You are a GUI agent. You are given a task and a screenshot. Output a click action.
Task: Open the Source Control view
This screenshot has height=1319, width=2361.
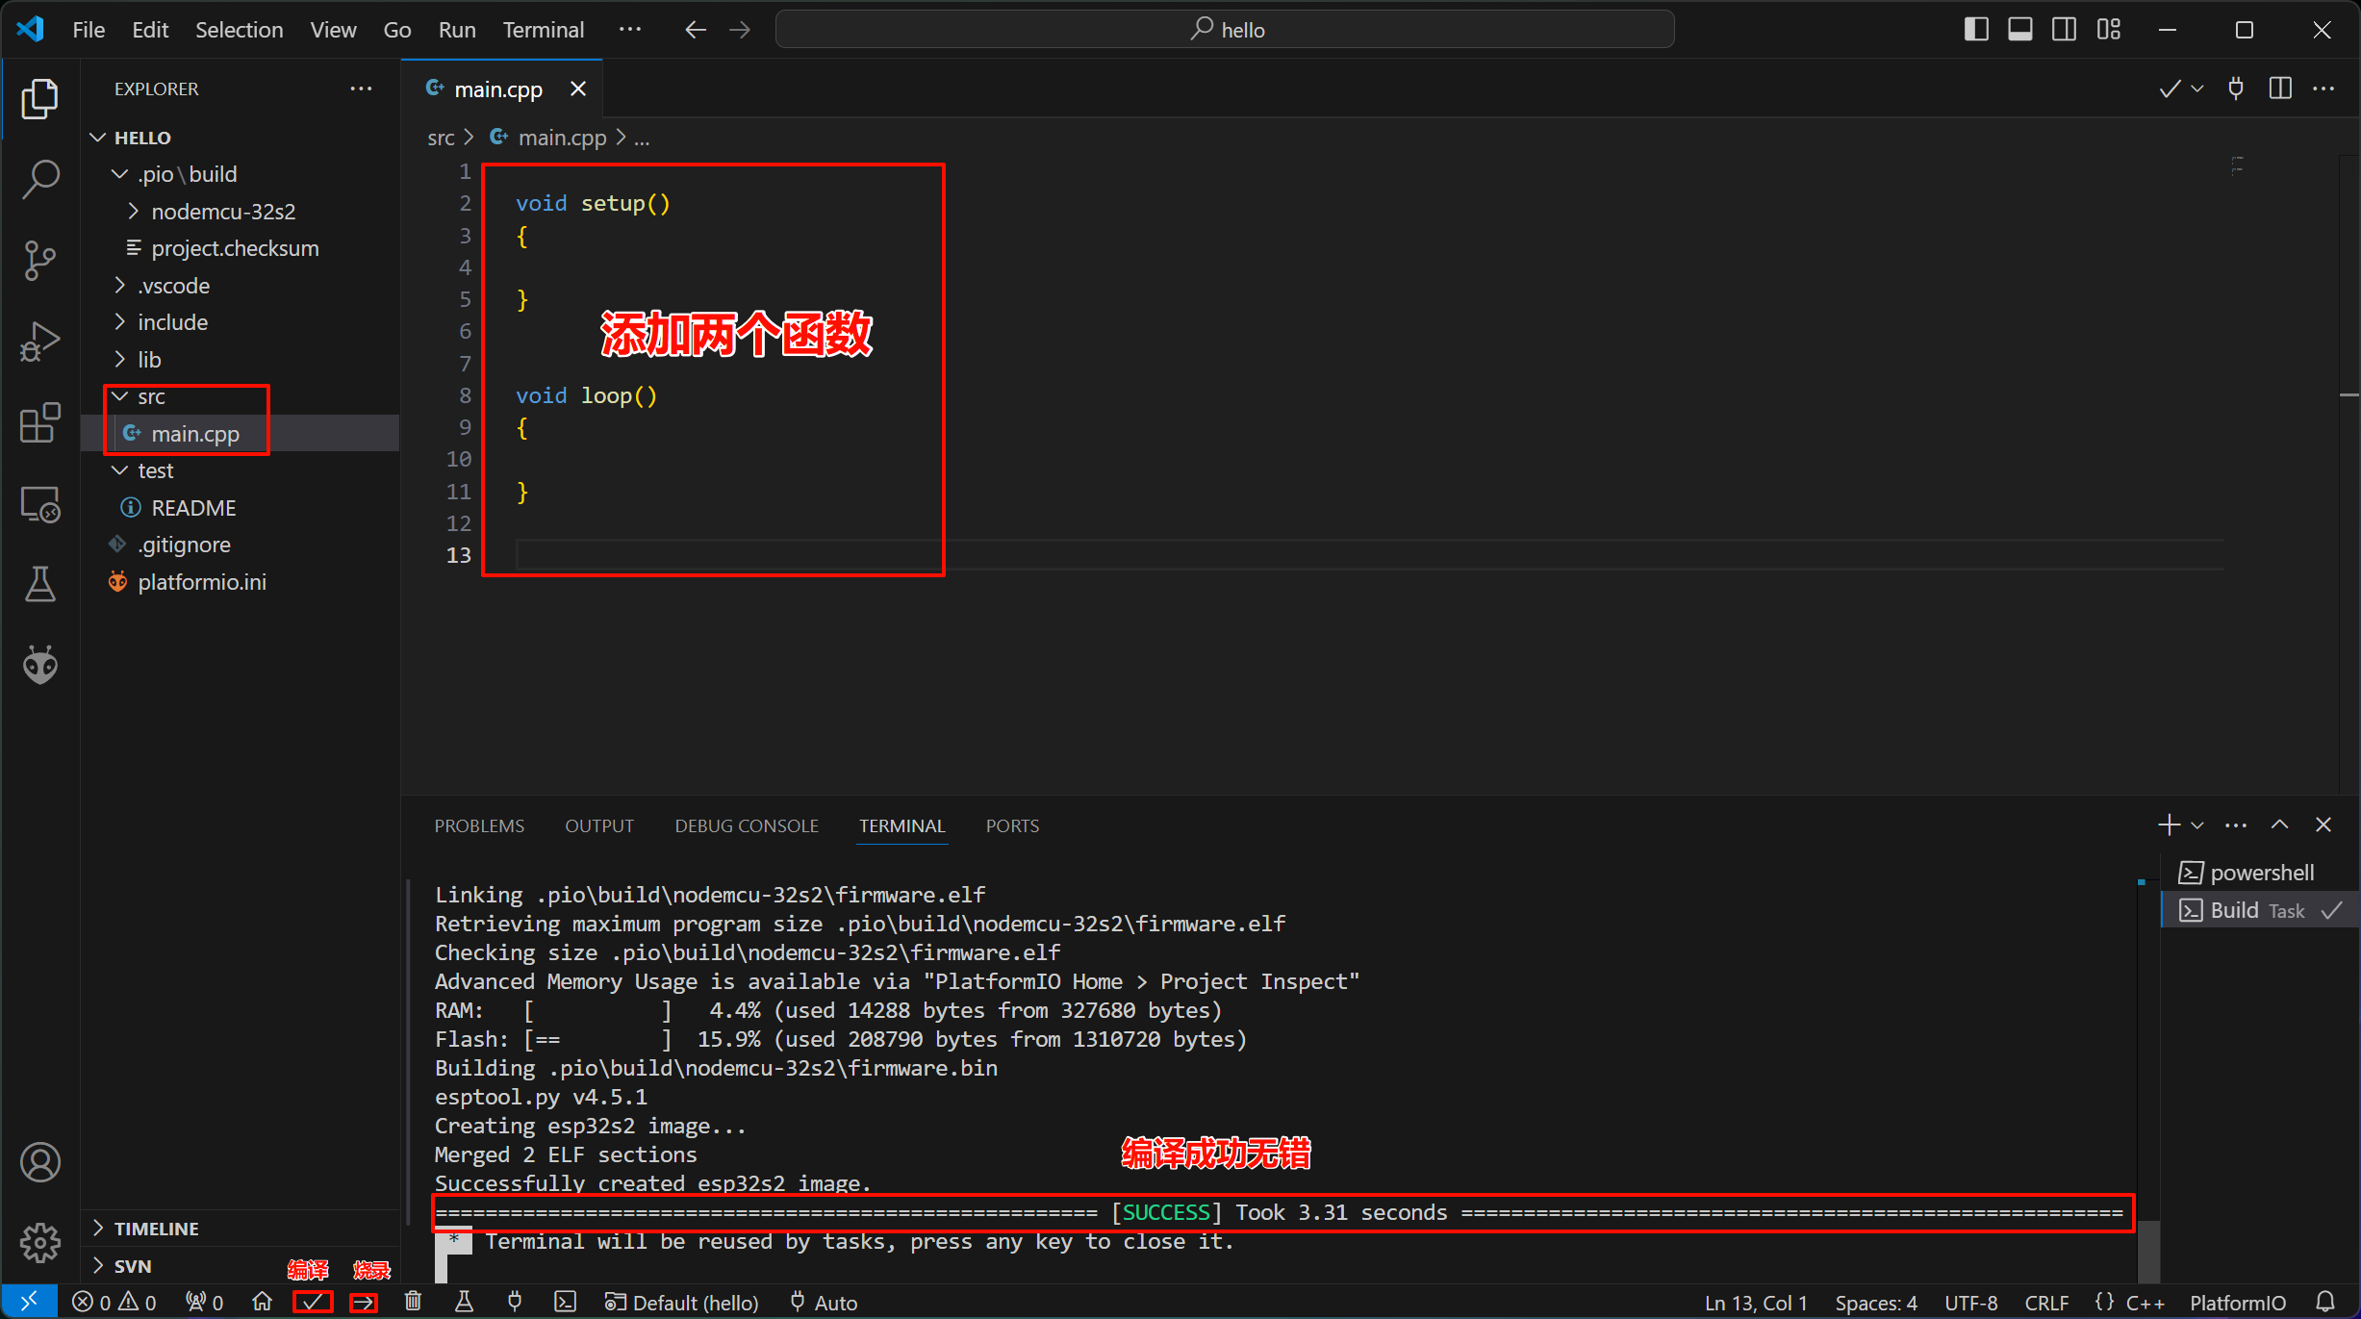point(40,260)
